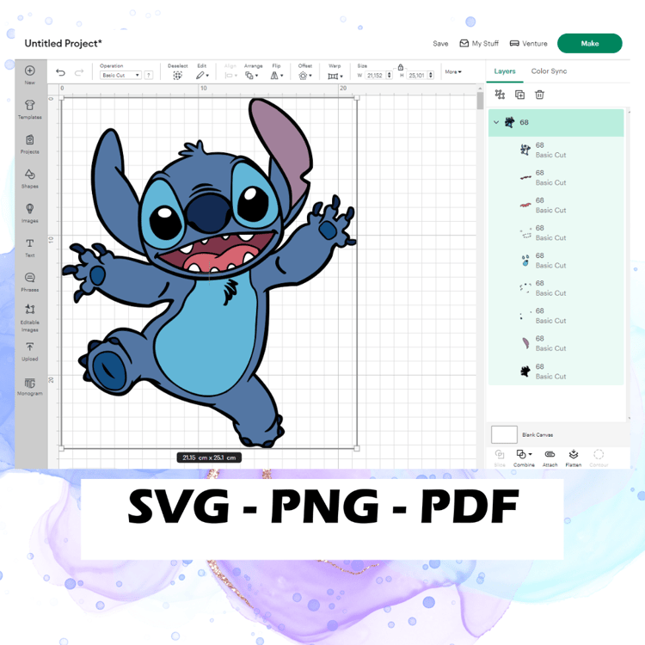Switch to the Color Sync tab
This screenshot has width=645, height=645.
(x=549, y=71)
